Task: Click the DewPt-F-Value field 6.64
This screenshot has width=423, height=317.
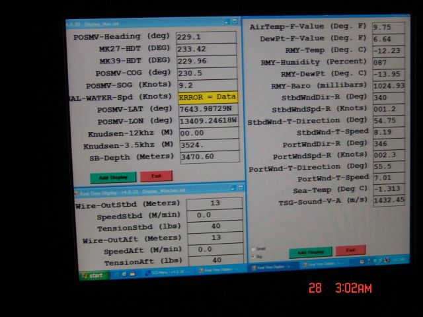Action: click(x=389, y=40)
